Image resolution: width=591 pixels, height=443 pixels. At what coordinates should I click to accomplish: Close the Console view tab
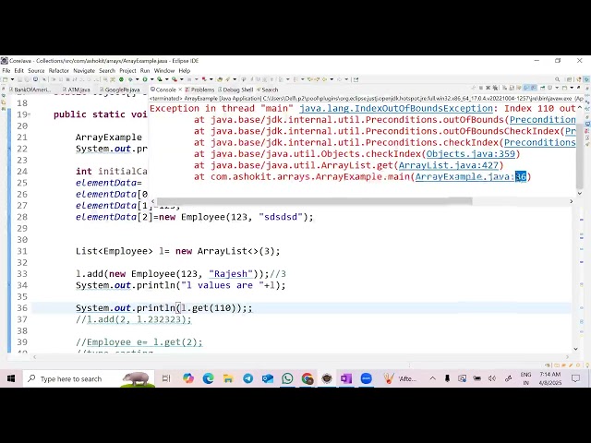(180, 90)
